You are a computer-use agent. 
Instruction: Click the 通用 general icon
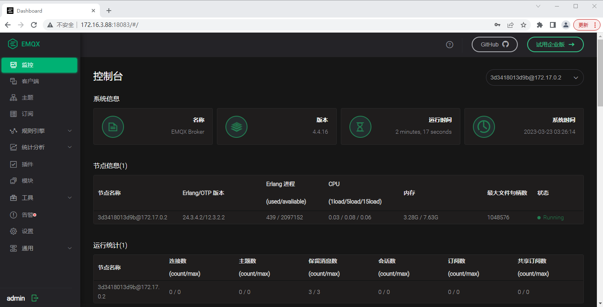point(13,248)
